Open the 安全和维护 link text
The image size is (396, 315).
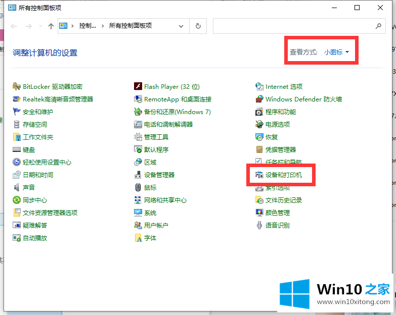pos(38,112)
